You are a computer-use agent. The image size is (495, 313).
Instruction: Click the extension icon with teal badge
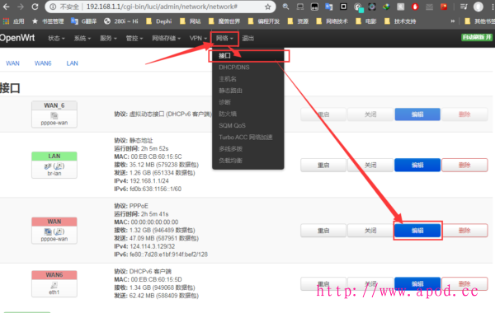coord(358,7)
